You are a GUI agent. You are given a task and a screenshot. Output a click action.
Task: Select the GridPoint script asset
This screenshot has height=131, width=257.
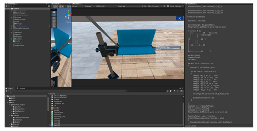point(57,115)
